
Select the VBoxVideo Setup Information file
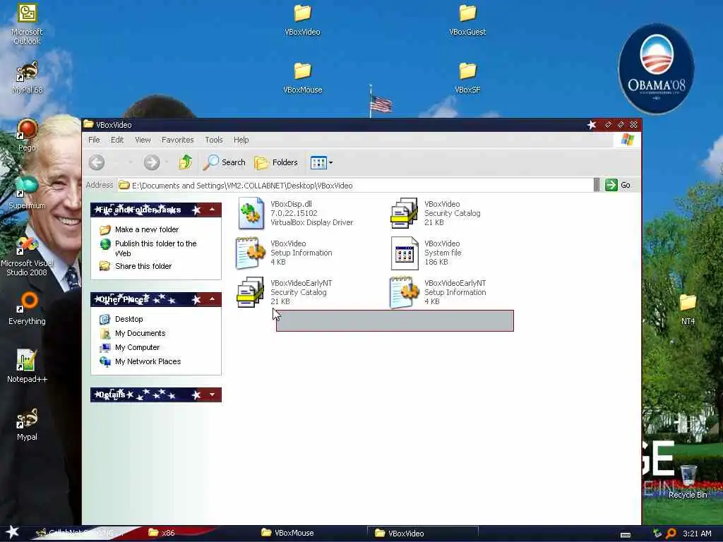[x=284, y=253]
